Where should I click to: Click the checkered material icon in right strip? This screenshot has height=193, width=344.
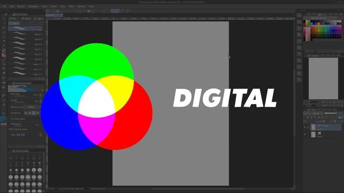click(x=299, y=16)
